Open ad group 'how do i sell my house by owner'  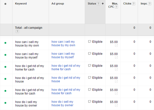coord(62,103)
